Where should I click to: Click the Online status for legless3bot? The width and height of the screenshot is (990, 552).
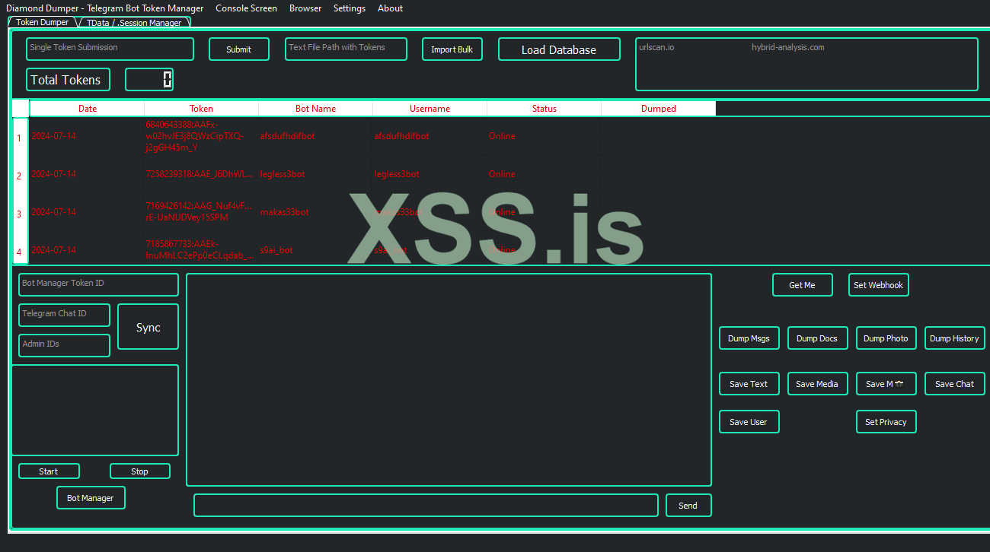pyautogui.click(x=502, y=174)
